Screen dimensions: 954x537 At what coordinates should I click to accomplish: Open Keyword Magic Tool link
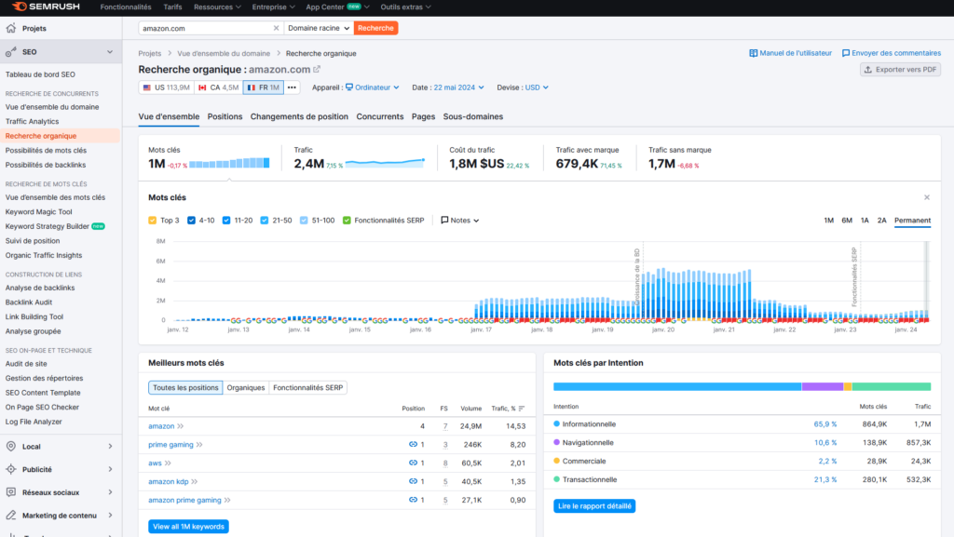(38, 212)
